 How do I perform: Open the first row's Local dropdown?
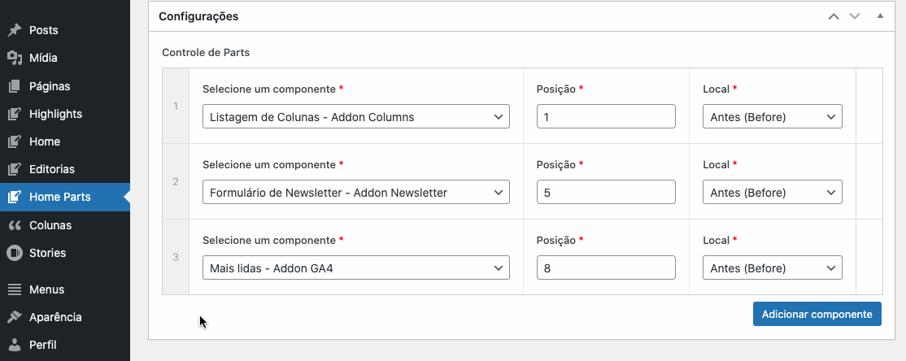coord(772,117)
